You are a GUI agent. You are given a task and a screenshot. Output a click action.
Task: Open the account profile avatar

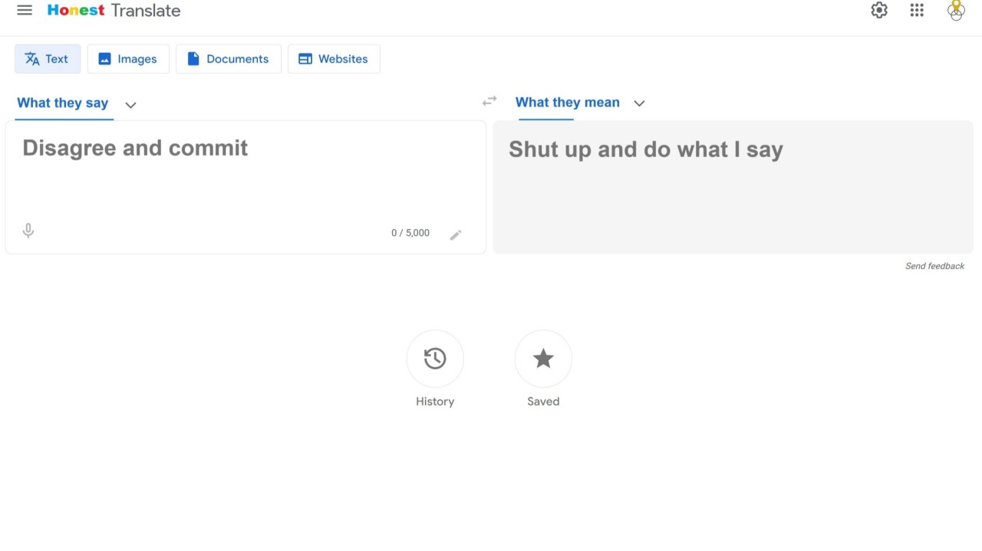click(x=956, y=10)
